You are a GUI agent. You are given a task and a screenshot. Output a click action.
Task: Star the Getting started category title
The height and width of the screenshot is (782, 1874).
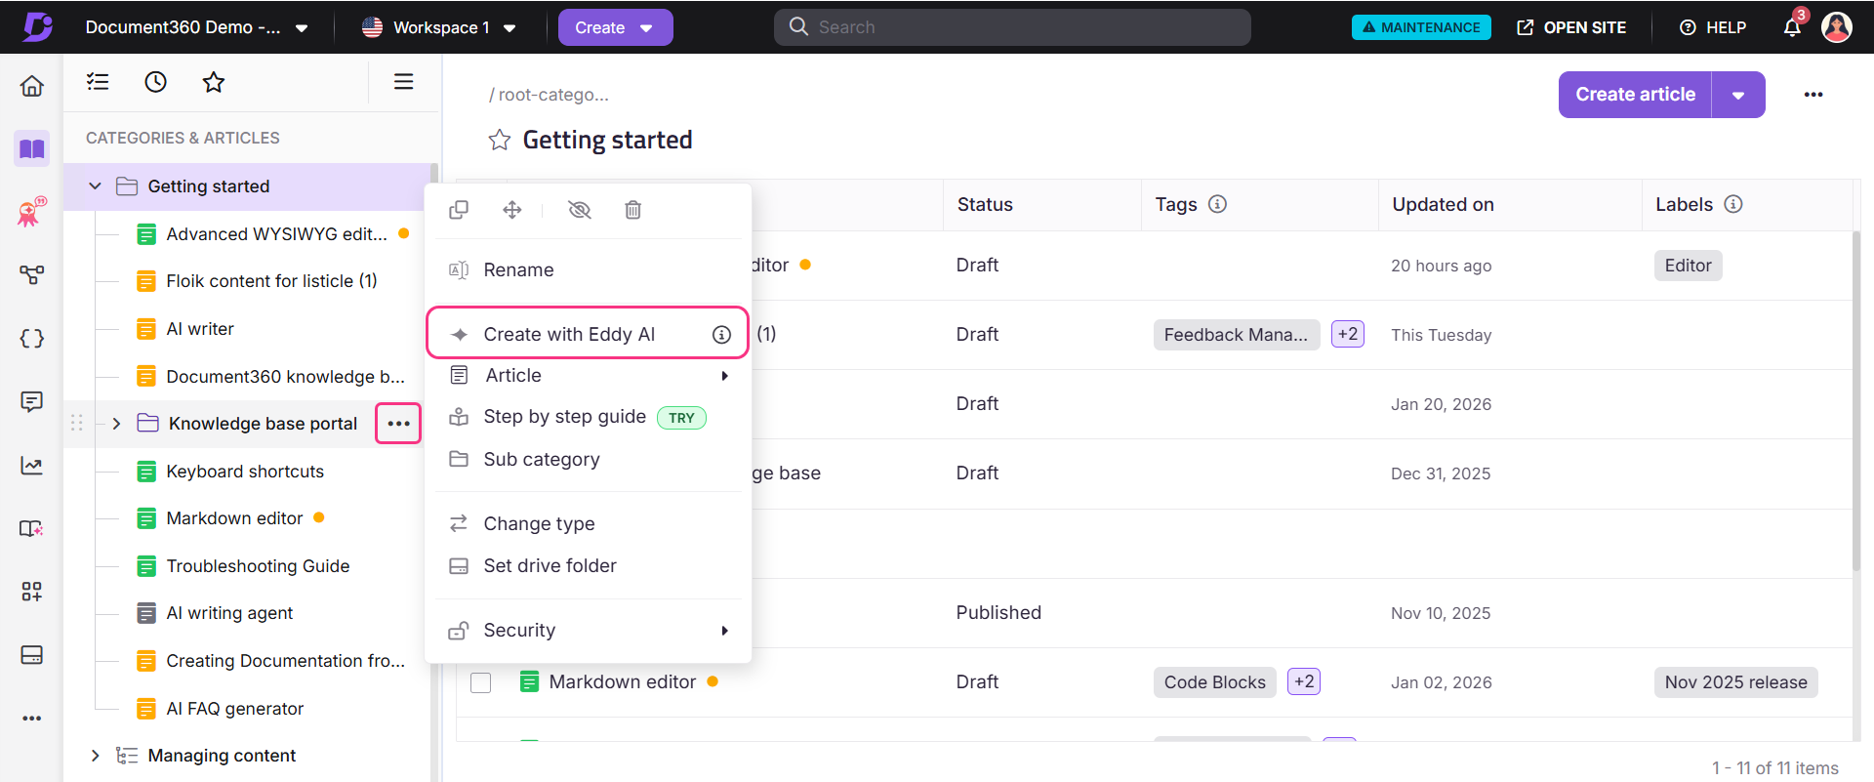(x=500, y=140)
